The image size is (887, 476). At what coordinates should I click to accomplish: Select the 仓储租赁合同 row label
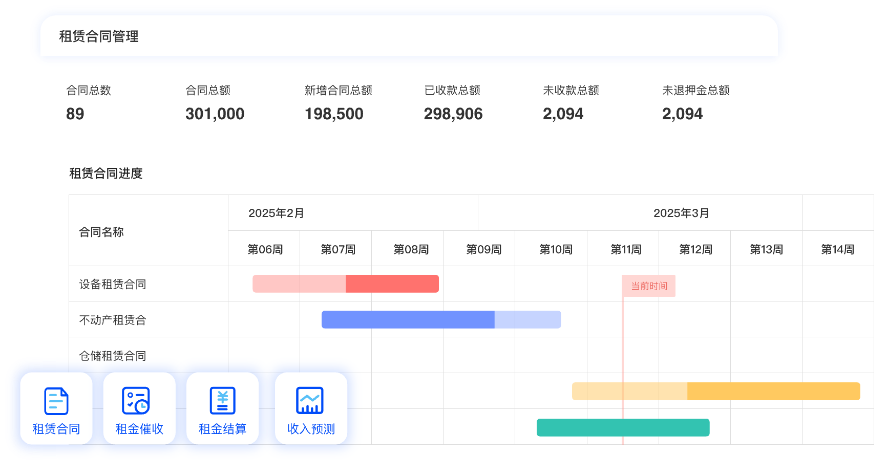[113, 356]
